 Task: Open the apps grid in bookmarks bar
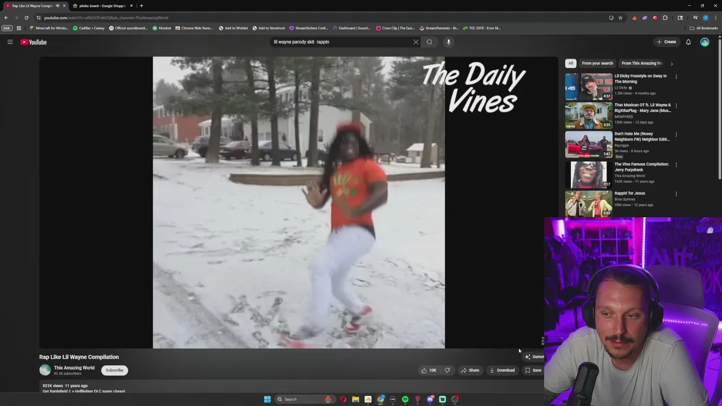click(19, 28)
